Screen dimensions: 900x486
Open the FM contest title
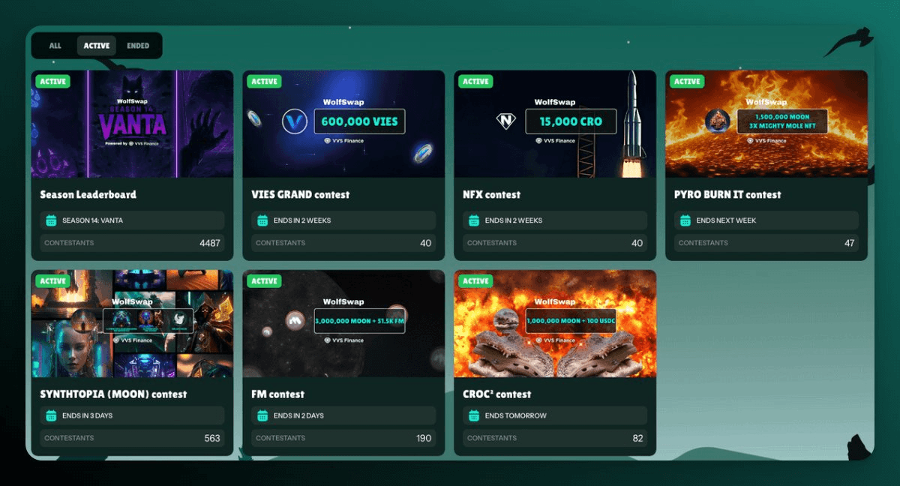pos(278,394)
